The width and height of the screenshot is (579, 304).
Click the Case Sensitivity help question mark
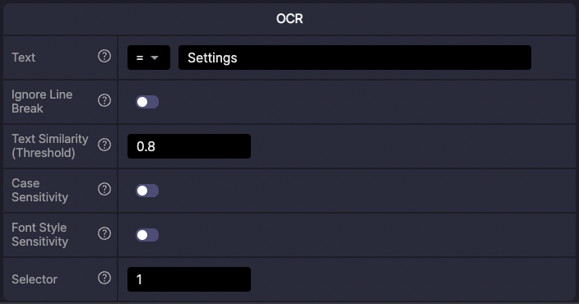pos(104,189)
